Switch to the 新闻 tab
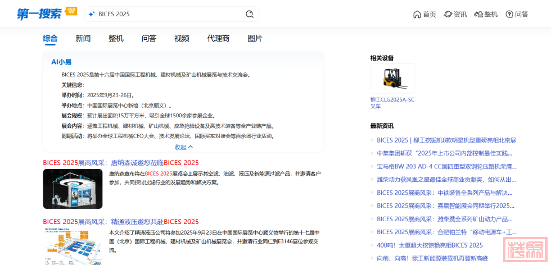 tap(83, 39)
